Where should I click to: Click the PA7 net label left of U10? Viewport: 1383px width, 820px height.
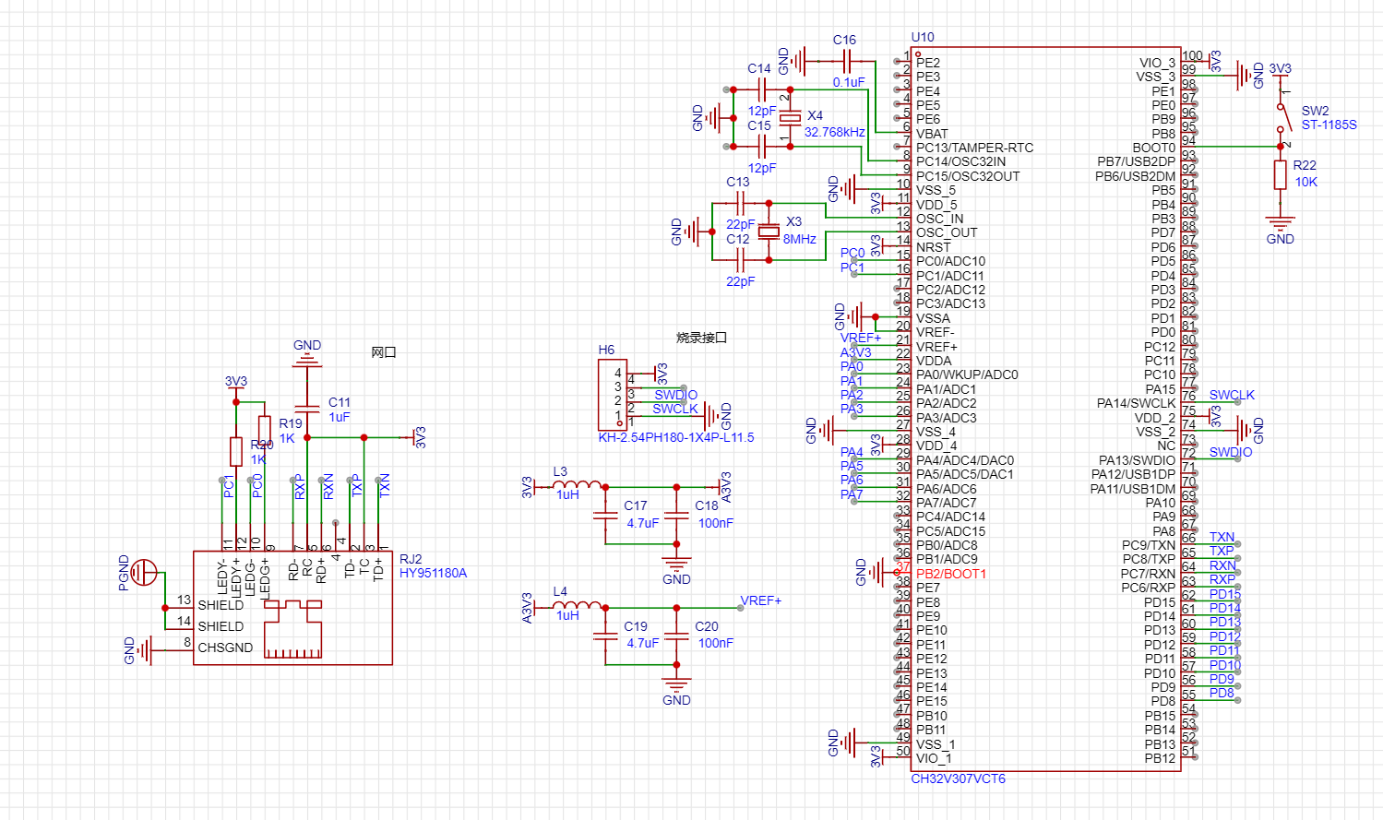[x=852, y=494]
